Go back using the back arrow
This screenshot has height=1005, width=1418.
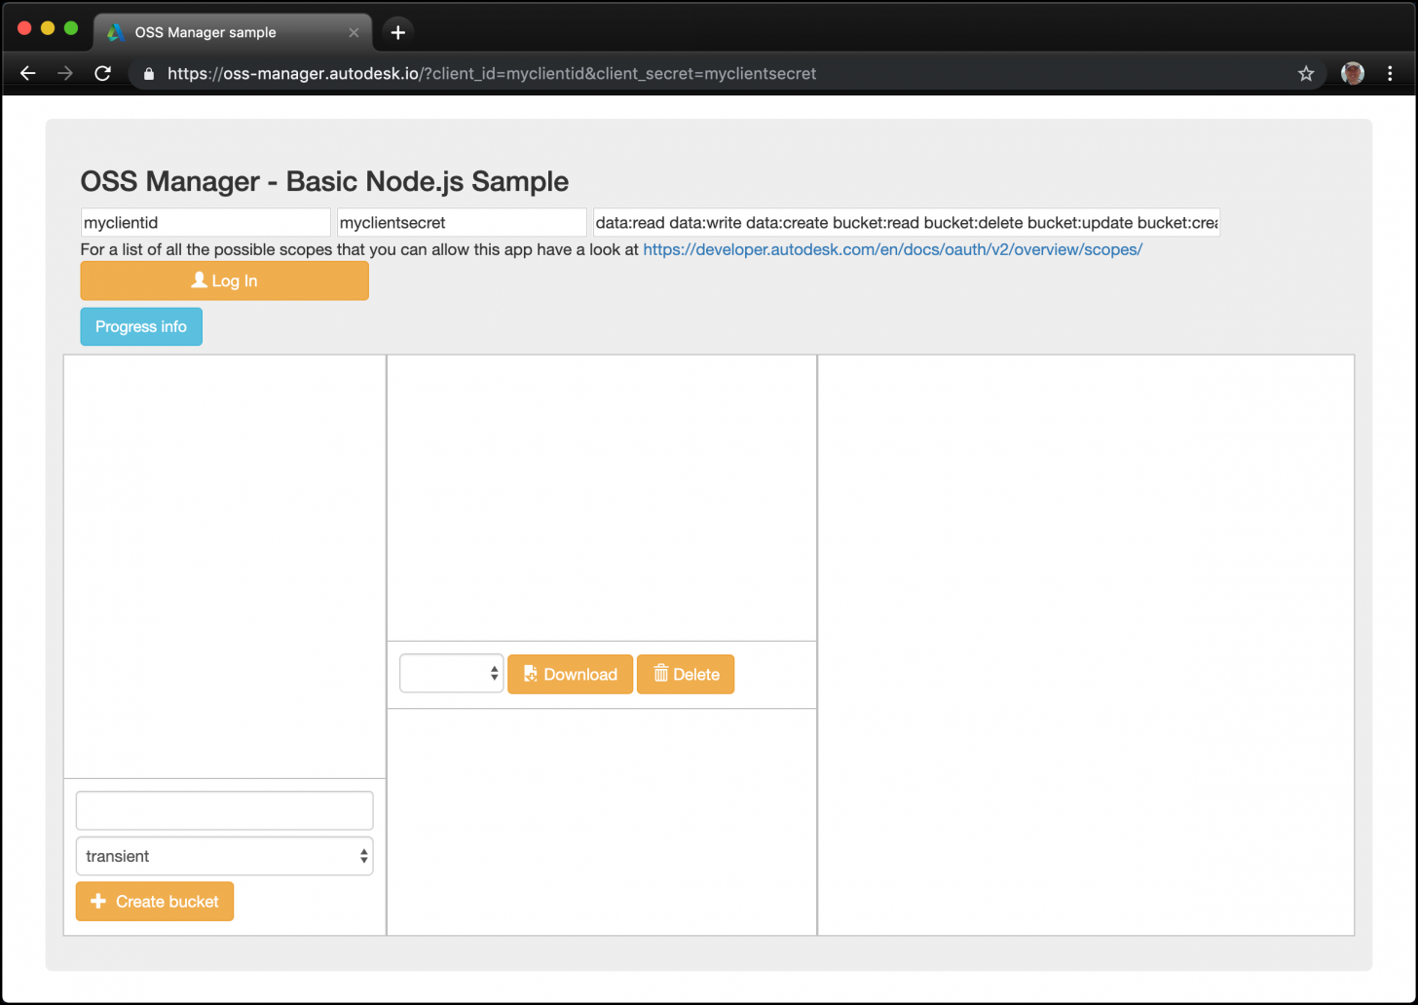click(27, 73)
